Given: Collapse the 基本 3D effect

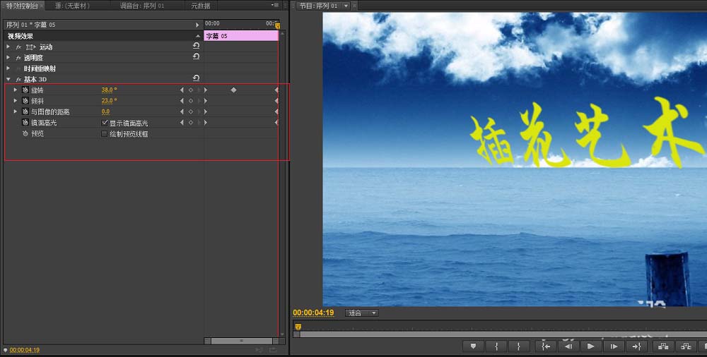Looking at the screenshot, I should (8, 79).
